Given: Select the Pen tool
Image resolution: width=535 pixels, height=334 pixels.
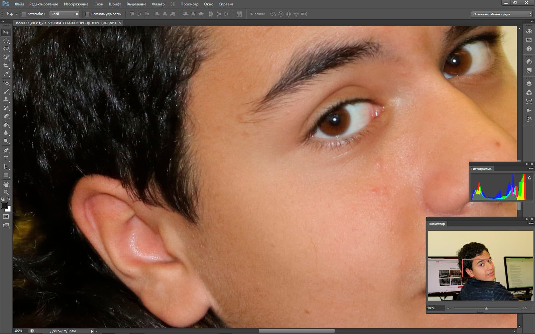Looking at the screenshot, I should [6, 150].
